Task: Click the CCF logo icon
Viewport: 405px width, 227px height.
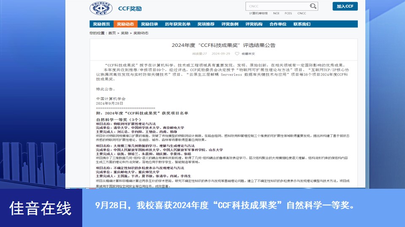Action: (x=101, y=8)
